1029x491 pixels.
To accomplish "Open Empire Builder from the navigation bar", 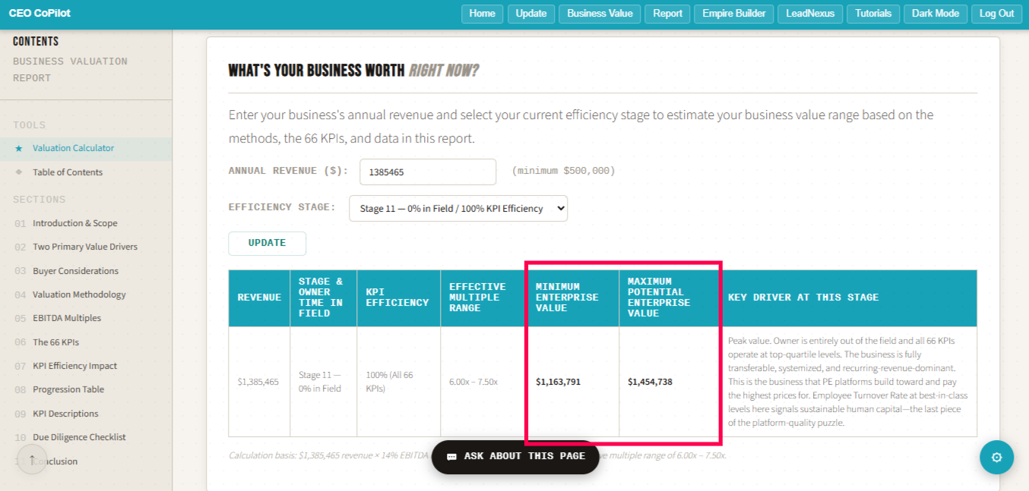I will [733, 14].
